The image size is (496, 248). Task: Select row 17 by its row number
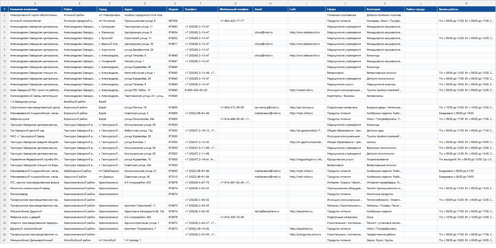click(4, 102)
